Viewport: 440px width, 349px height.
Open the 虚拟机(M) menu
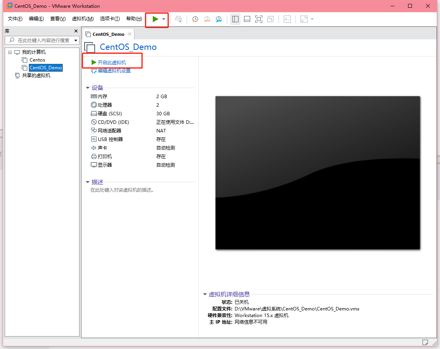point(83,19)
